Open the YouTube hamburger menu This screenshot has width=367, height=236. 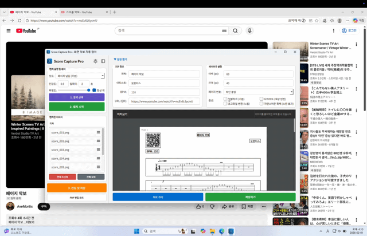9,31
